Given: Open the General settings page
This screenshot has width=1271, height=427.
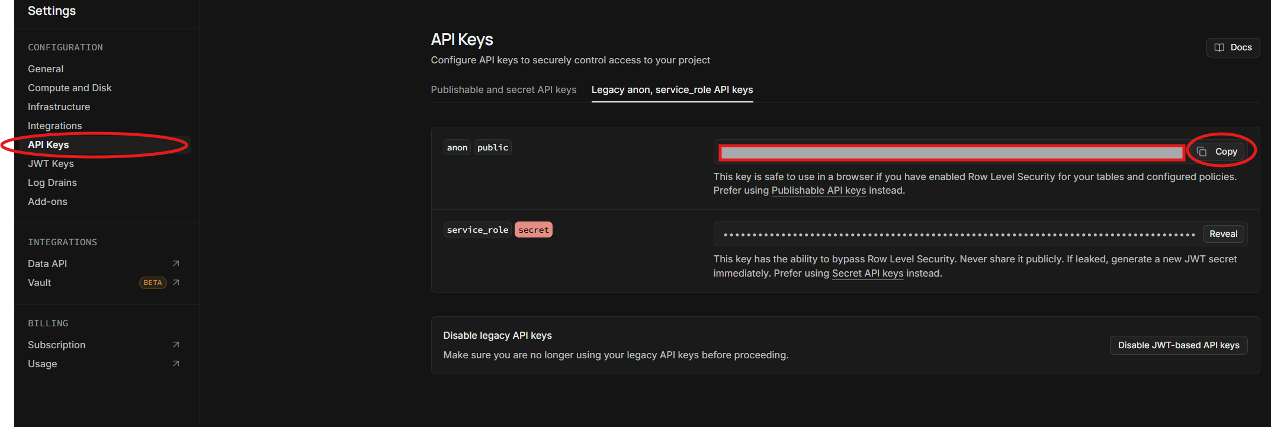Looking at the screenshot, I should 46,69.
